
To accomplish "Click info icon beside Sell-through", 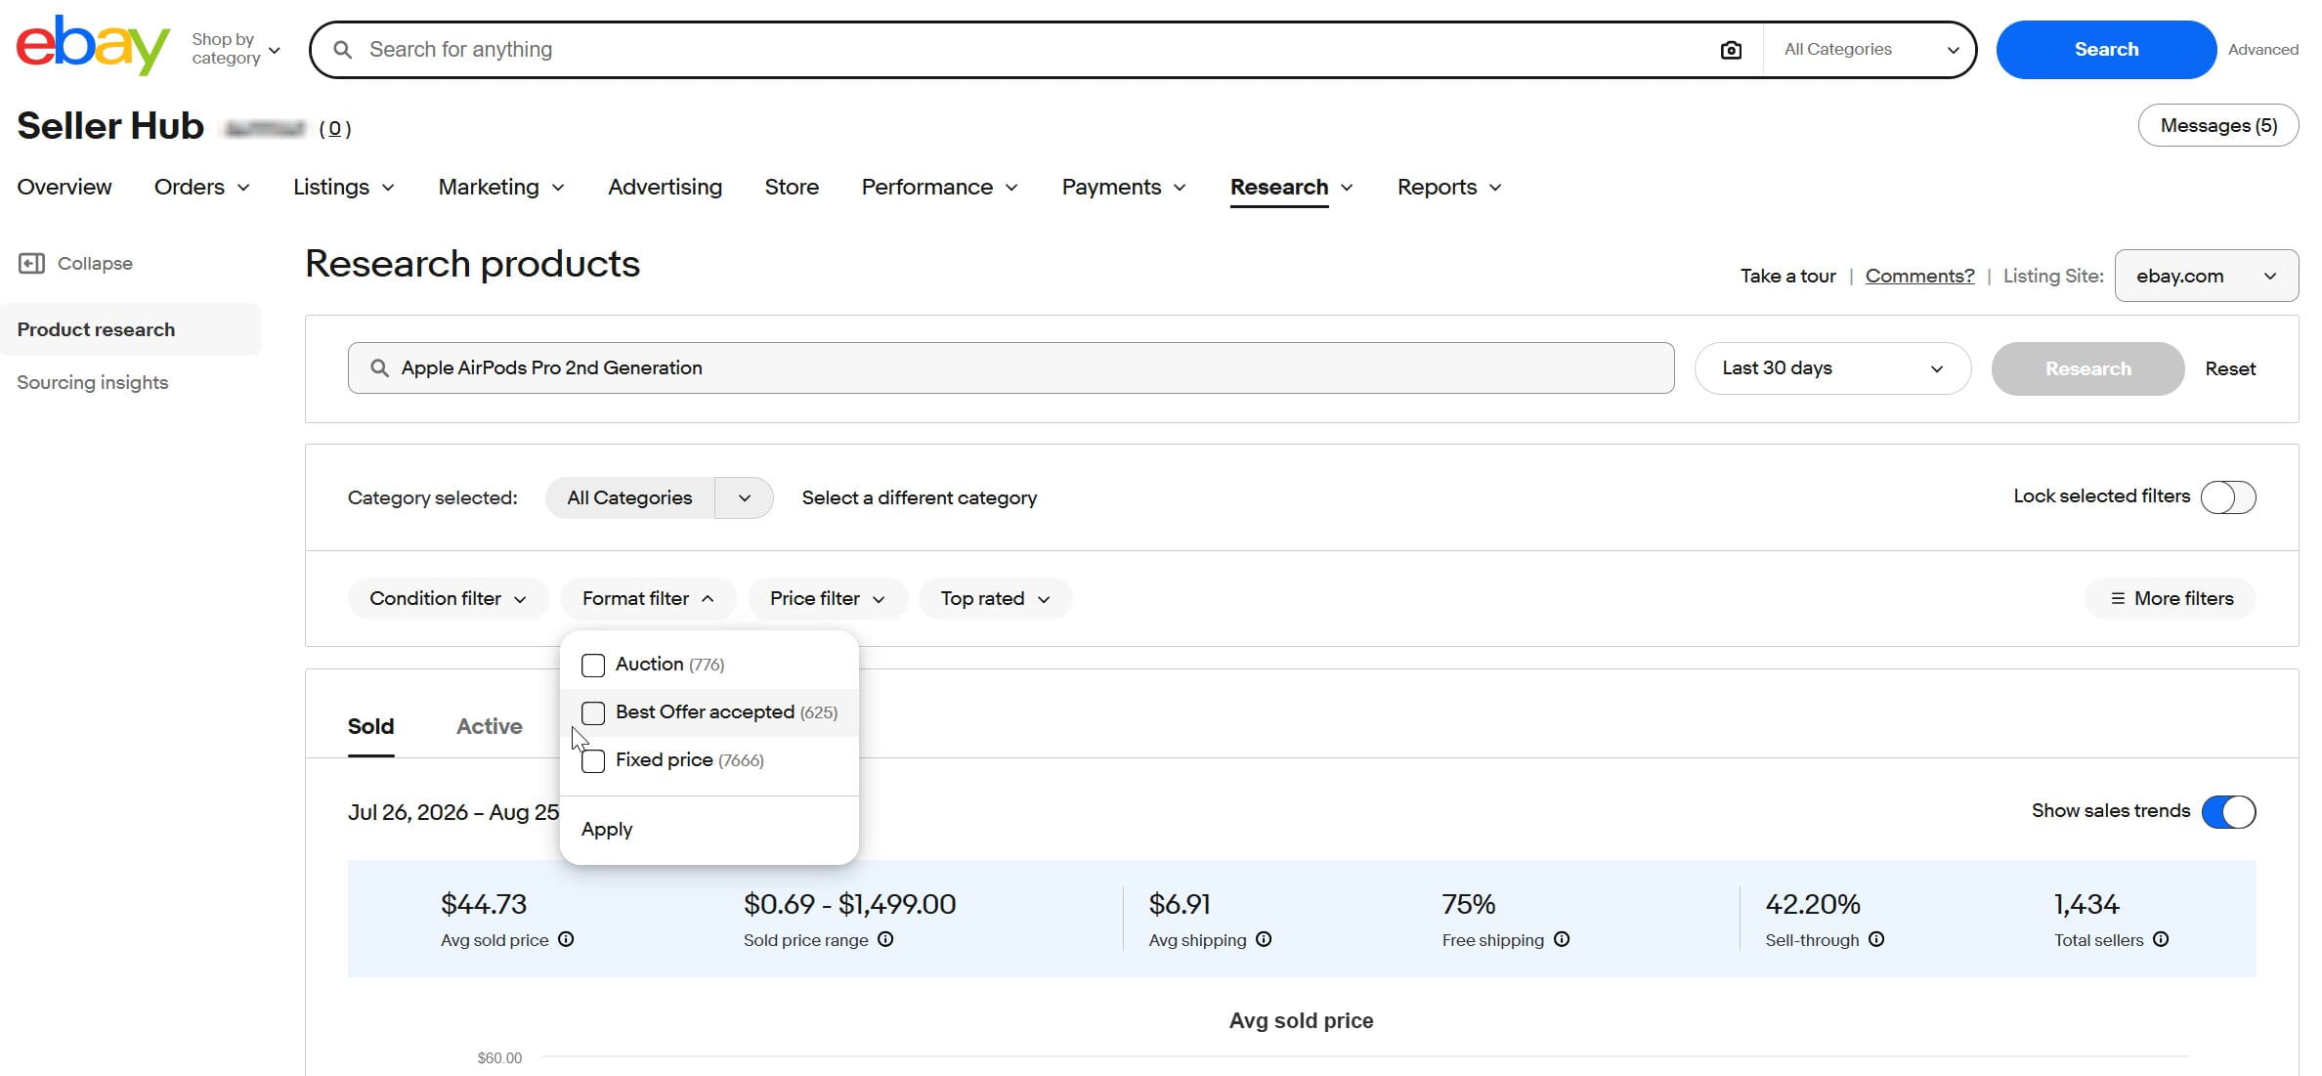I will point(1876,939).
